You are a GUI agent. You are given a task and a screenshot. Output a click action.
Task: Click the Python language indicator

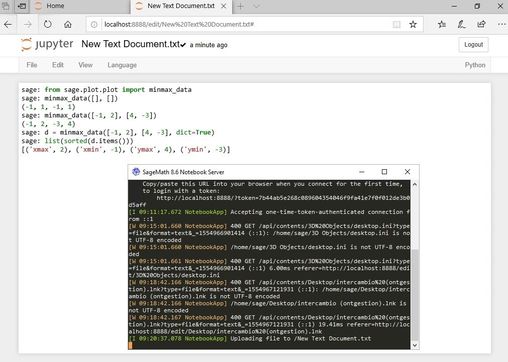pyautogui.click(x=475, y=65)
